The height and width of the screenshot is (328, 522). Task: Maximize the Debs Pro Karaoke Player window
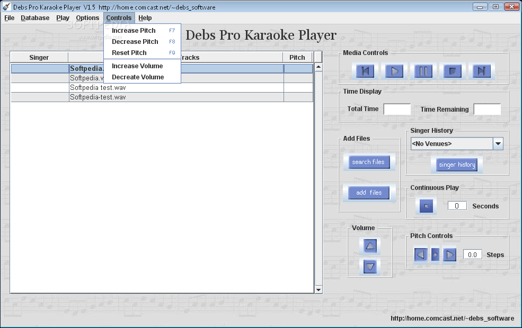coord(496,7)
